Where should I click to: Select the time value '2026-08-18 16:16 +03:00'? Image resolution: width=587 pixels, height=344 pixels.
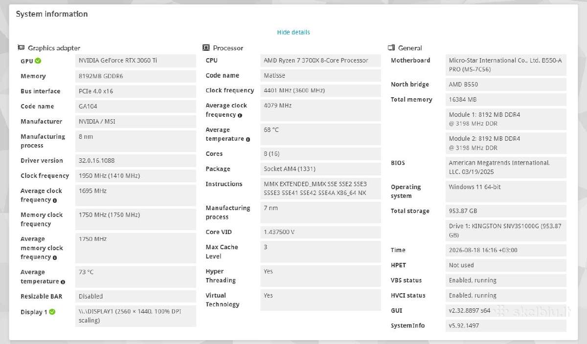point(506,250)
